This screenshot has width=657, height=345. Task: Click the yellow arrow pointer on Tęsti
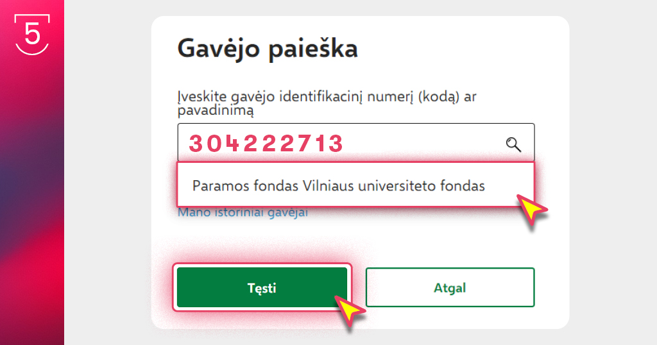(350, 311)
